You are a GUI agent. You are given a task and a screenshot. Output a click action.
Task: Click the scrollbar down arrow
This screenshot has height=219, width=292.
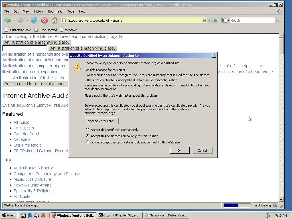click(281, 200)
